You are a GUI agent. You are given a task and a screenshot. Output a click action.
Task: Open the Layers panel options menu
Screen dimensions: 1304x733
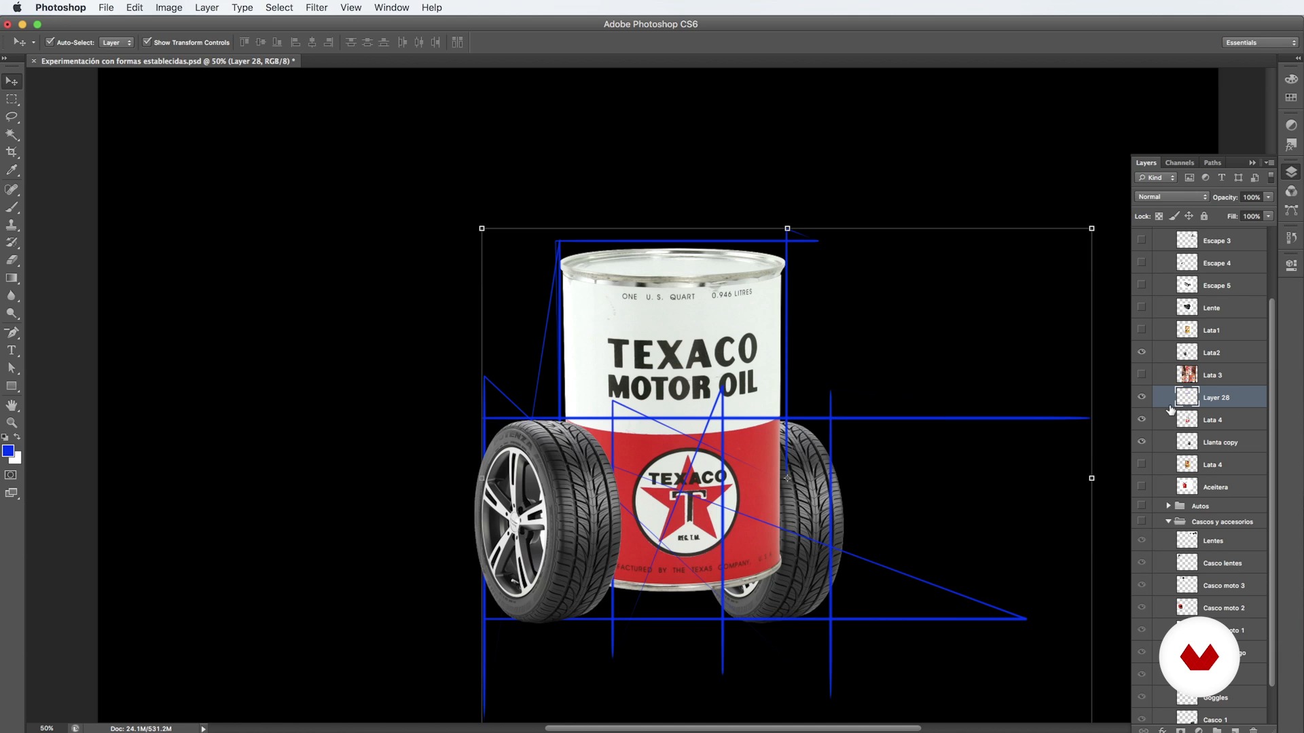coord(1269,163)
